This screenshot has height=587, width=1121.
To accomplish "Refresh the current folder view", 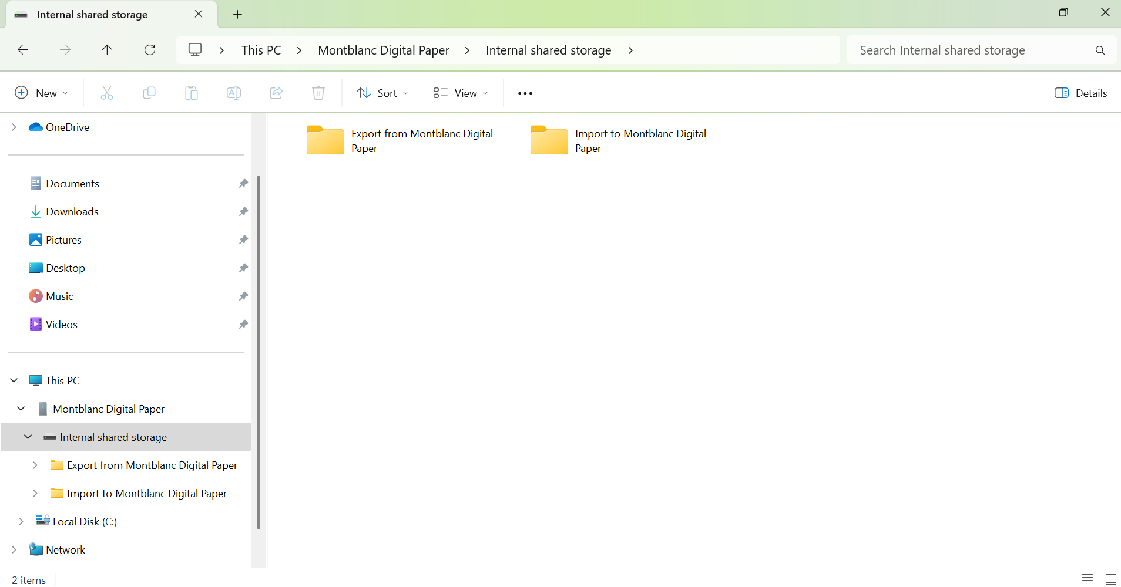I will (150, 50).
